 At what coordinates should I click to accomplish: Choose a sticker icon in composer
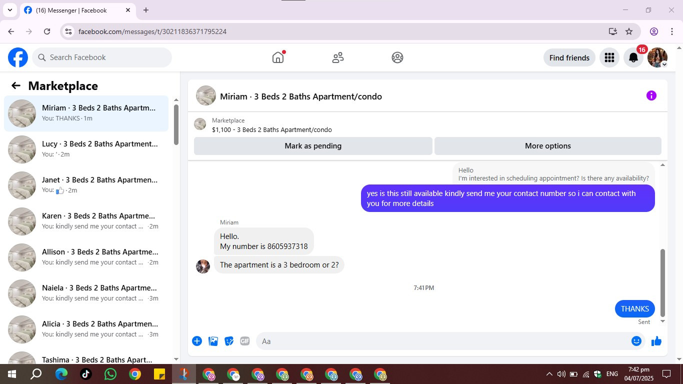pos(229,341)
